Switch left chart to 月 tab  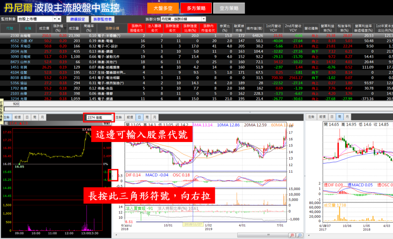[42, 117]
